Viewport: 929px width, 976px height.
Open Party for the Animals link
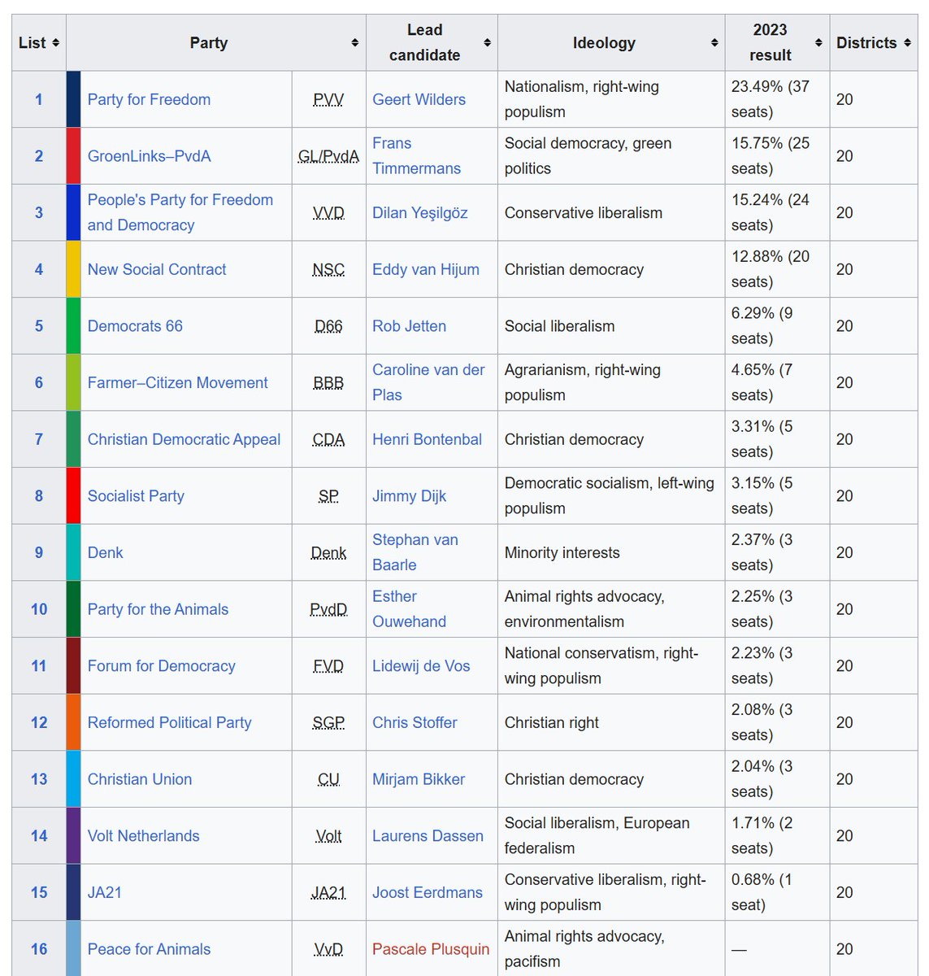point(158,609)
